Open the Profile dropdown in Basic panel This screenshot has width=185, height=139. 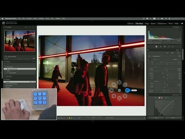[x=156, y=56]
